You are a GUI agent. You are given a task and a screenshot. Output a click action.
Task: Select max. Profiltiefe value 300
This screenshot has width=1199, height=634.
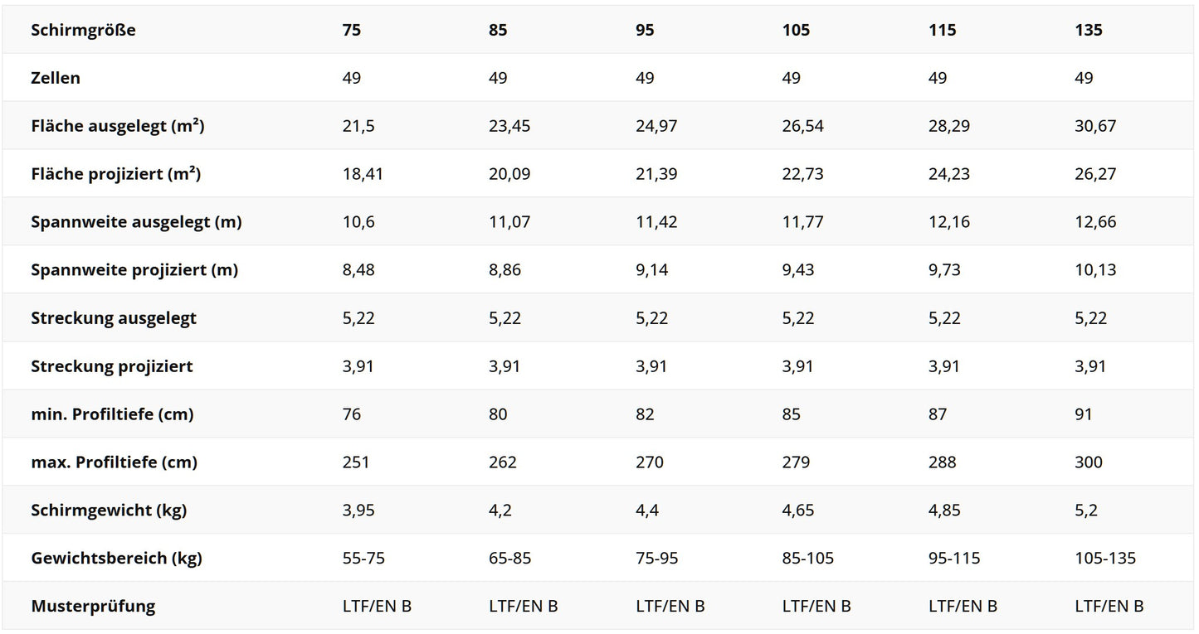(x=1089, y=463)
